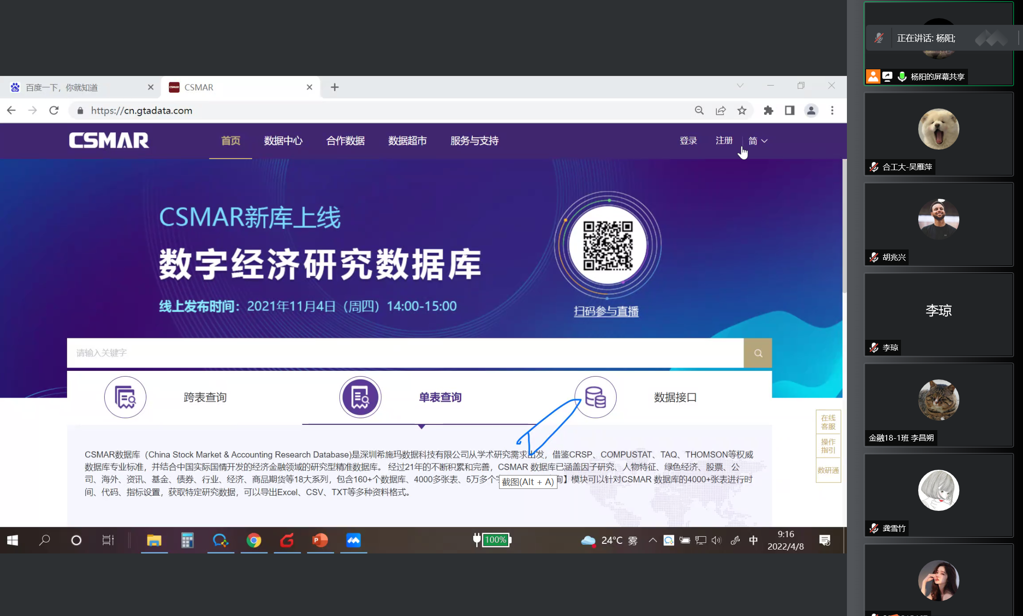Open the 跨表查询 circular icon
Screen dimensions: 1023x616
[125, 397]
